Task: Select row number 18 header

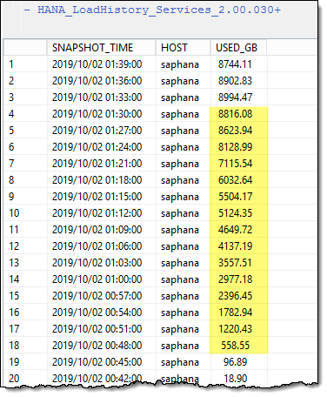Action: (x=25, y=346)
